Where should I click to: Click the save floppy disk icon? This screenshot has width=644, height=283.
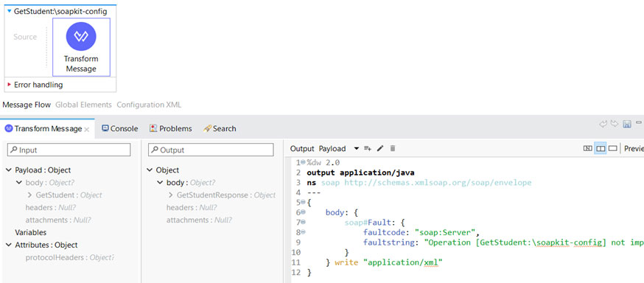[x=627, y=124]
